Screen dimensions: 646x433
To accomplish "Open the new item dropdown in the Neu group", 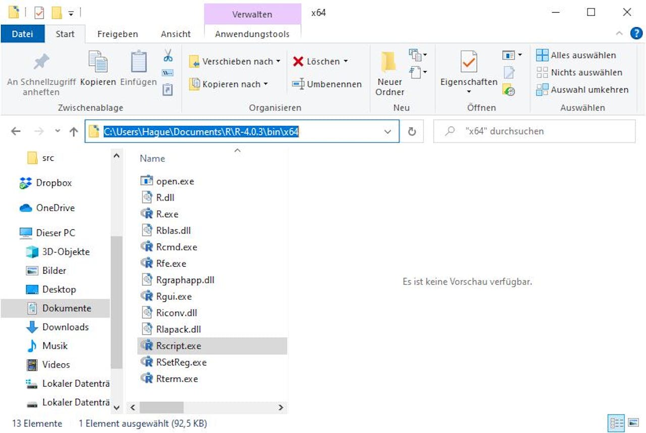I will [417, 54].
